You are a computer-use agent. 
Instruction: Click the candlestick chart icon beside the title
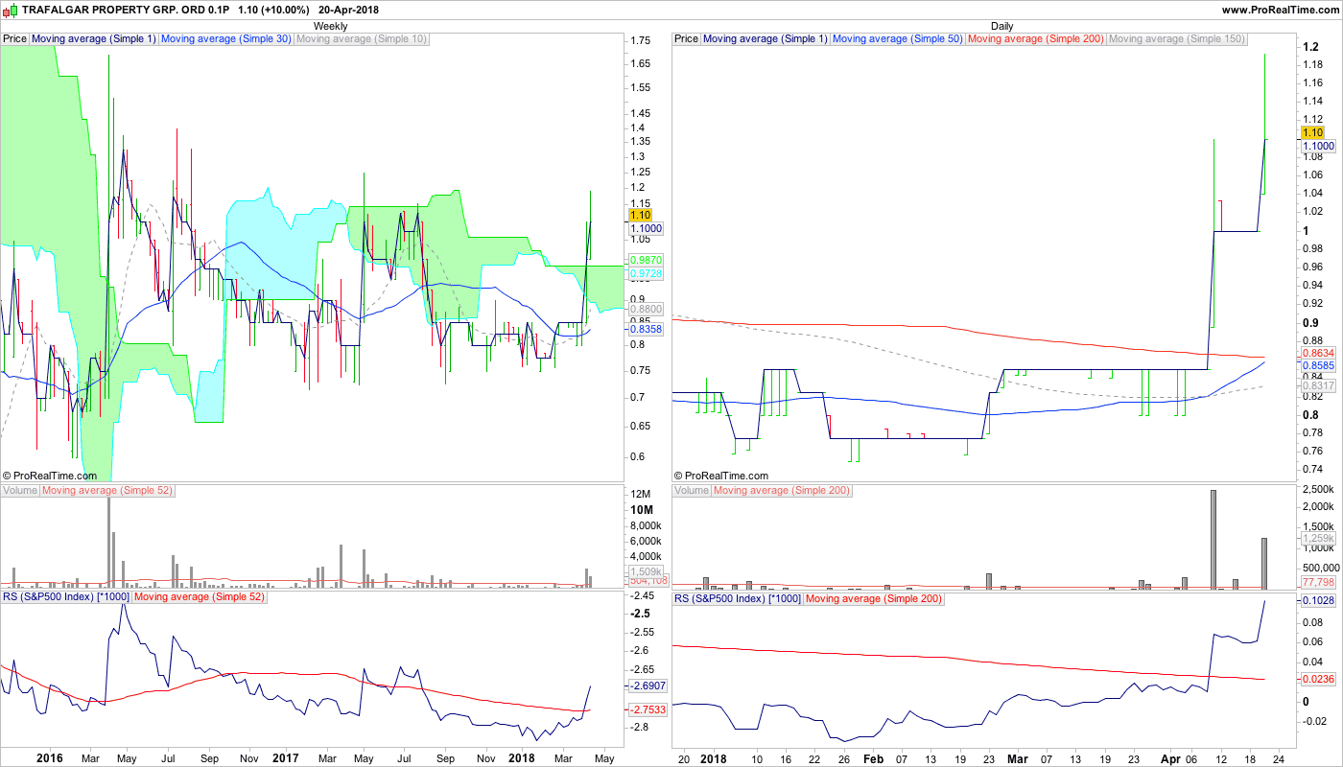[10, 10]
